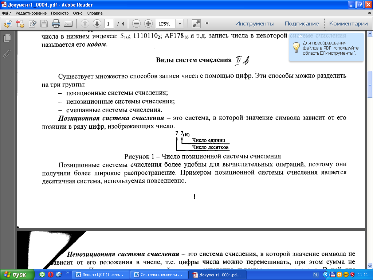This screenshot has height=280, width=373.
Task: Send the file via the envelope icon
Action: pos(68,24)
